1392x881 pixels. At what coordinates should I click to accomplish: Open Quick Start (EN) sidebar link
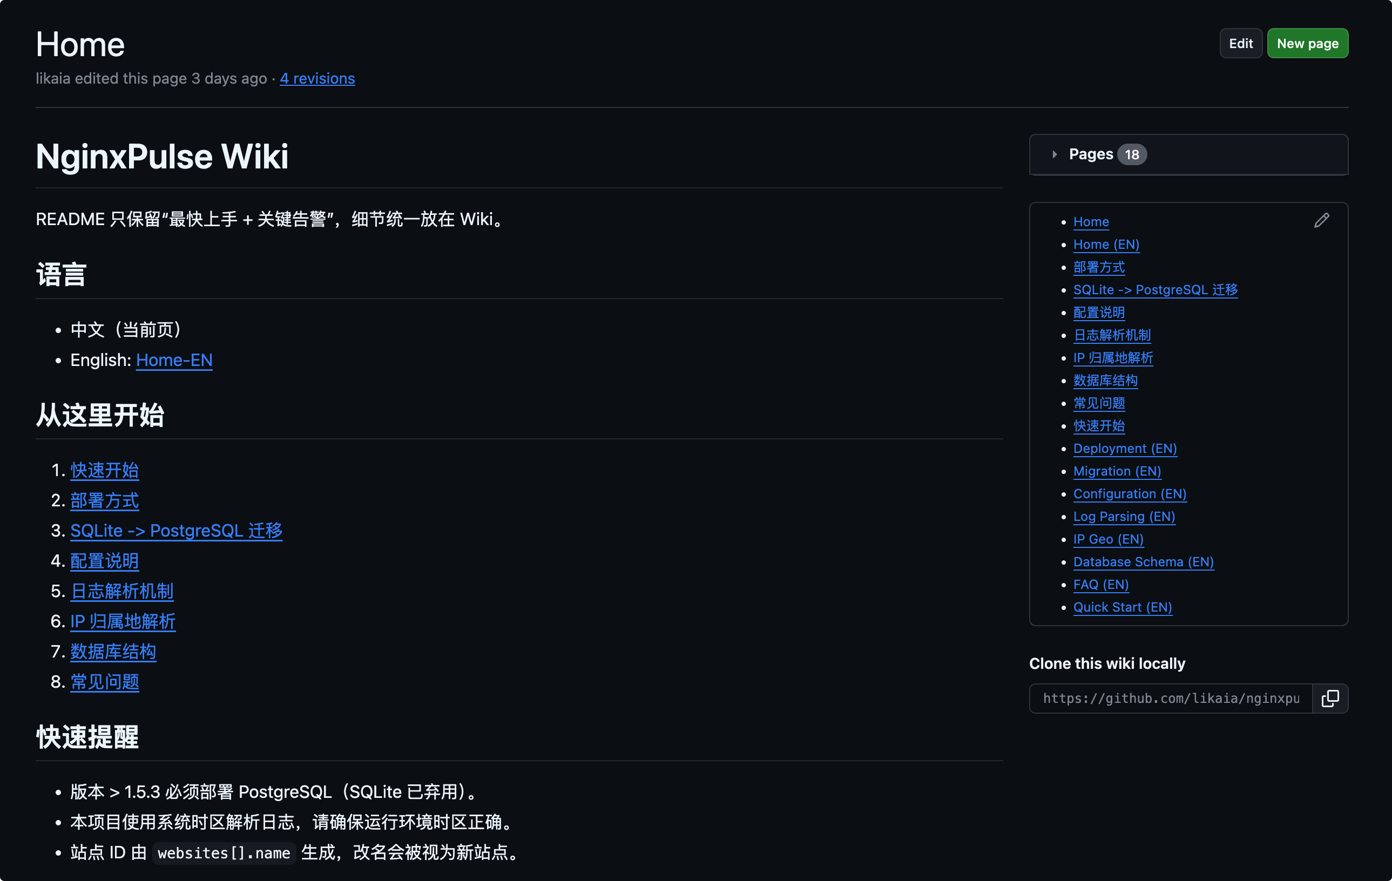[1122, 607]
